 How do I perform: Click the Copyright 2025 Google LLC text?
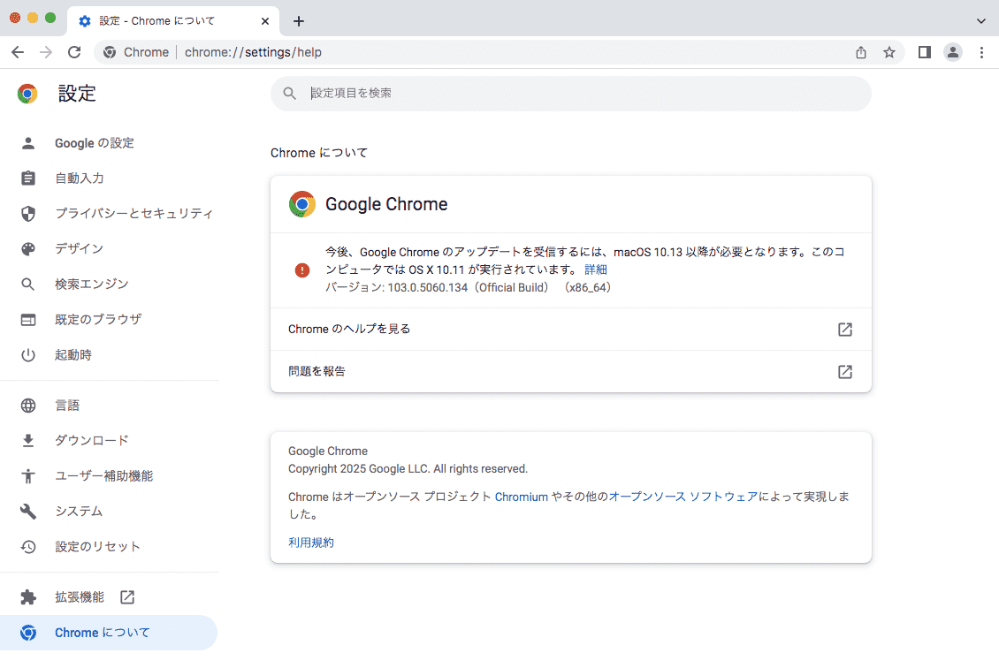(408, 469)
